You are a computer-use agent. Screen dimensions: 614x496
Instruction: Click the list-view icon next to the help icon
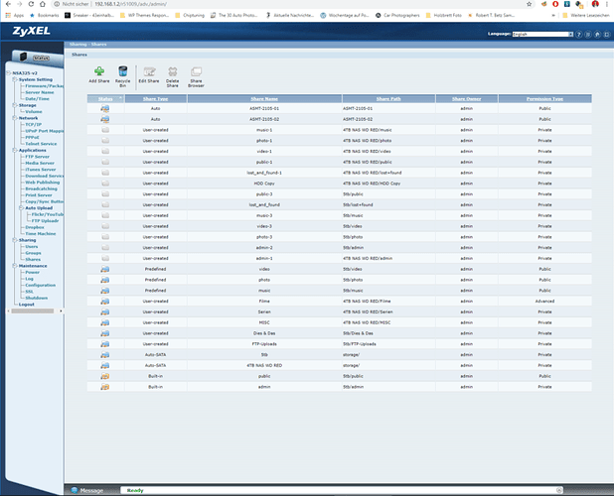click(x=588, y=35)
